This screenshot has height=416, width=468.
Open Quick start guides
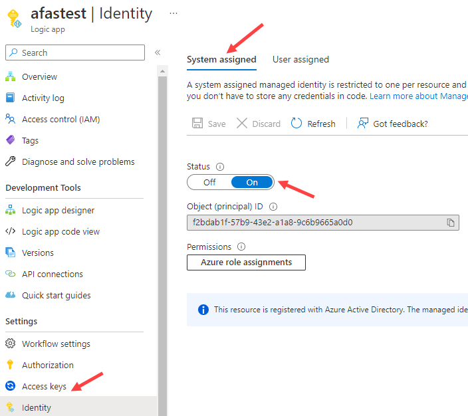57,295
